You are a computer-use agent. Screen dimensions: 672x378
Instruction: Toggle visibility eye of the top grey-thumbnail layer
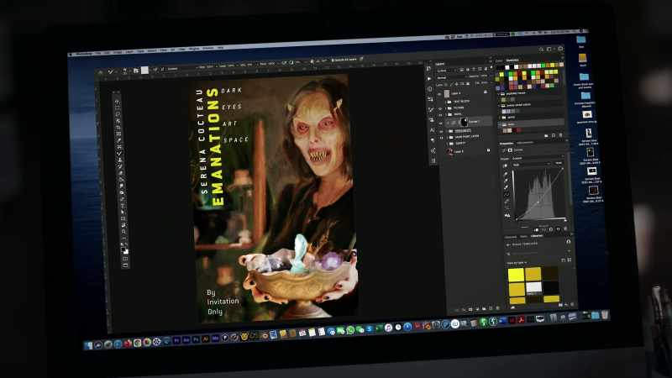click(439, 94)
